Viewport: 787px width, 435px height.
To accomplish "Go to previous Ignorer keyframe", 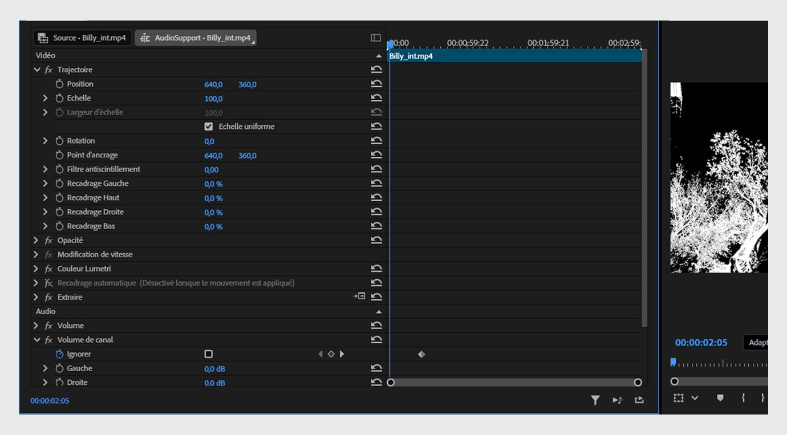I will (321, 354).
